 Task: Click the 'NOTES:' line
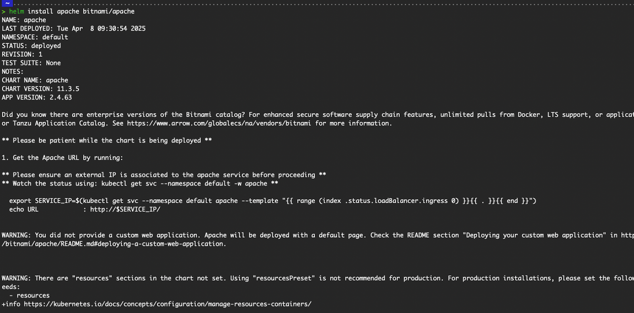coord(13,72)
